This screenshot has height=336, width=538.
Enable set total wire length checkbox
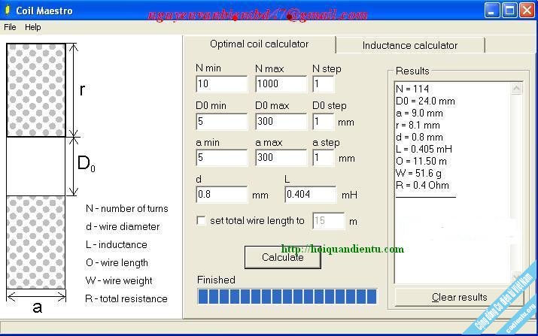click(x=201, y=220)
